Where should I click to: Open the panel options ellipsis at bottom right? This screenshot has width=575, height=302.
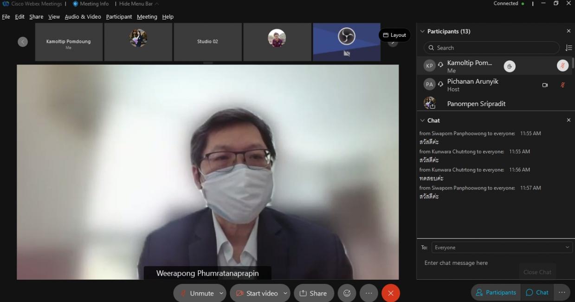pos(562,292)
